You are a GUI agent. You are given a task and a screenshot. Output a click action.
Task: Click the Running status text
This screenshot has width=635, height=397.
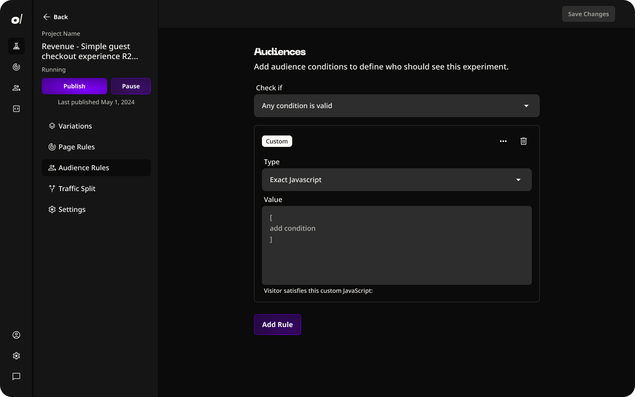click(x=54, y=70)
